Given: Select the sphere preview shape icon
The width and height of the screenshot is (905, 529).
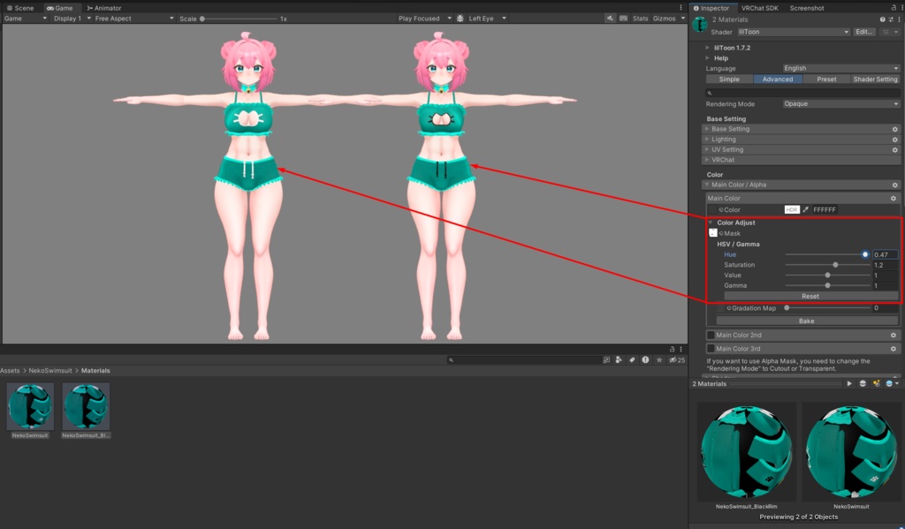Looking at the screenshot, I should click(863, 384).
